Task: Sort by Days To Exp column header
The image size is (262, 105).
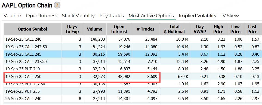Action: coord(72,29)
